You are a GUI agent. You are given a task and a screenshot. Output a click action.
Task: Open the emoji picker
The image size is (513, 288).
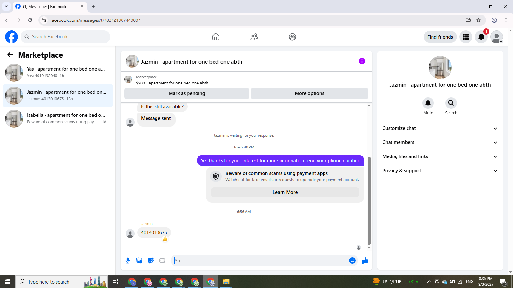point(352,260)
